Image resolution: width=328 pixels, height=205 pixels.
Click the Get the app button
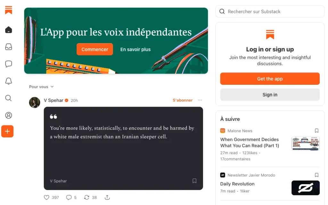(270, 79)
